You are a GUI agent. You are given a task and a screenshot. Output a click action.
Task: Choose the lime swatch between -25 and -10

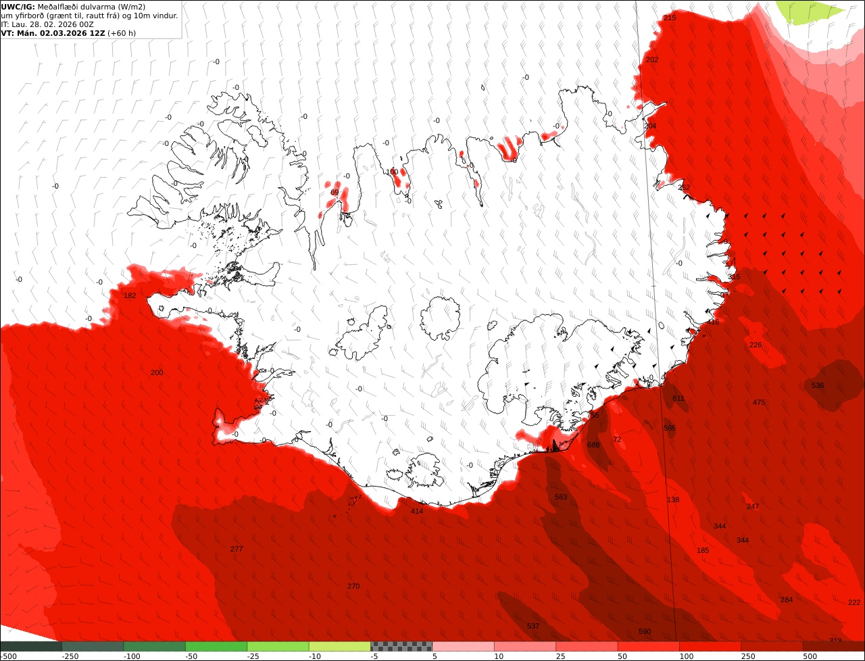(278, 646)
